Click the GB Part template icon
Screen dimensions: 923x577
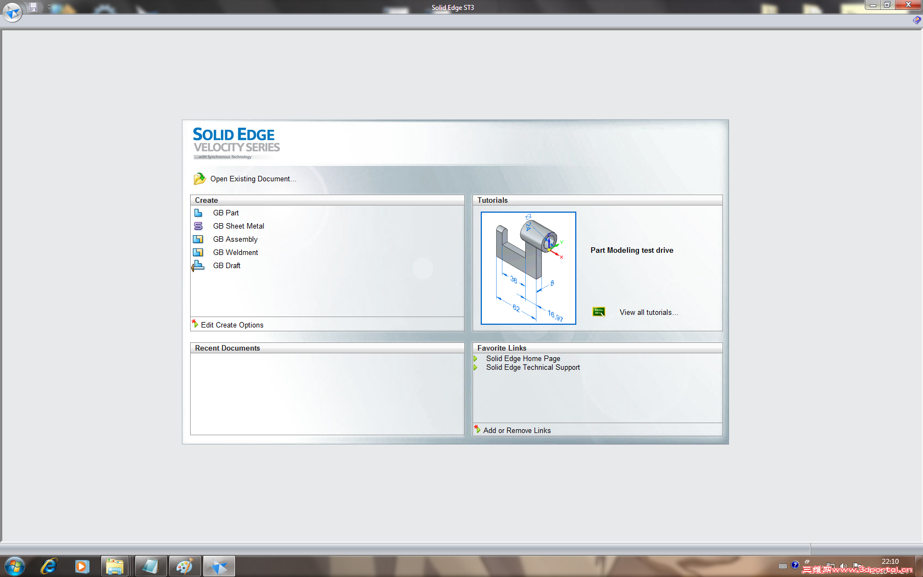(198, 213)
